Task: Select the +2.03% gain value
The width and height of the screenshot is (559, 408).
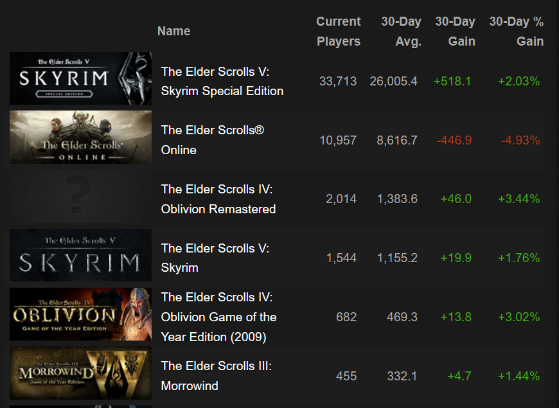Action: click(519, 82)
